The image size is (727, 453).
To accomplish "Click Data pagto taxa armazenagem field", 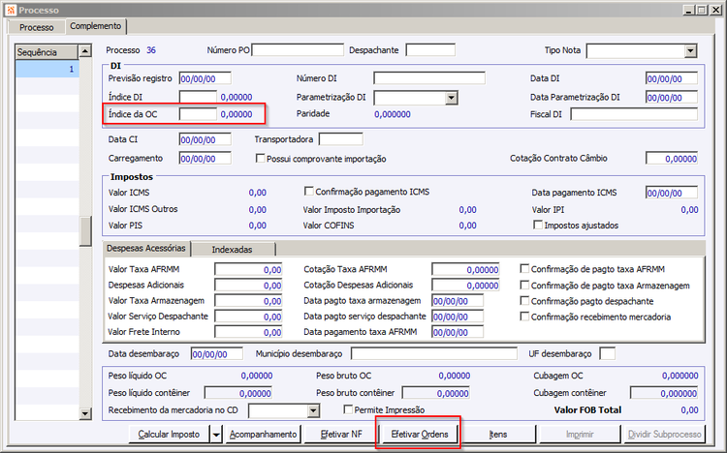I will click(458, 301).
